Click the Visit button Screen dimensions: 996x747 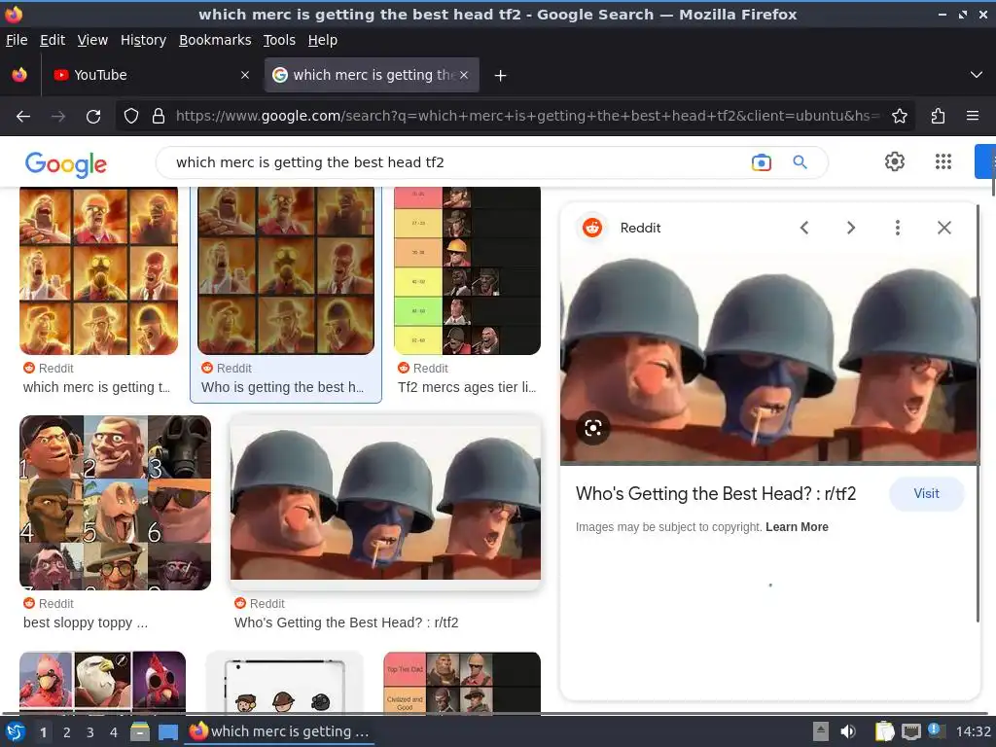point(926,493)
